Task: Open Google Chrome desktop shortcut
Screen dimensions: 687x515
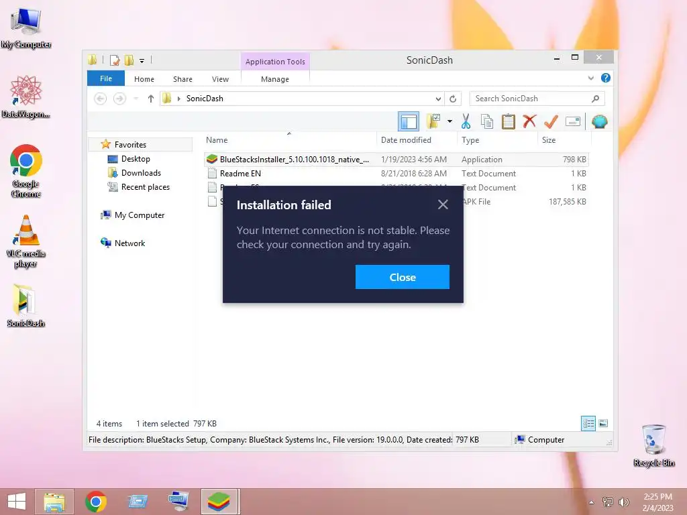Action: pyautogui.click(x=26, y=171)
